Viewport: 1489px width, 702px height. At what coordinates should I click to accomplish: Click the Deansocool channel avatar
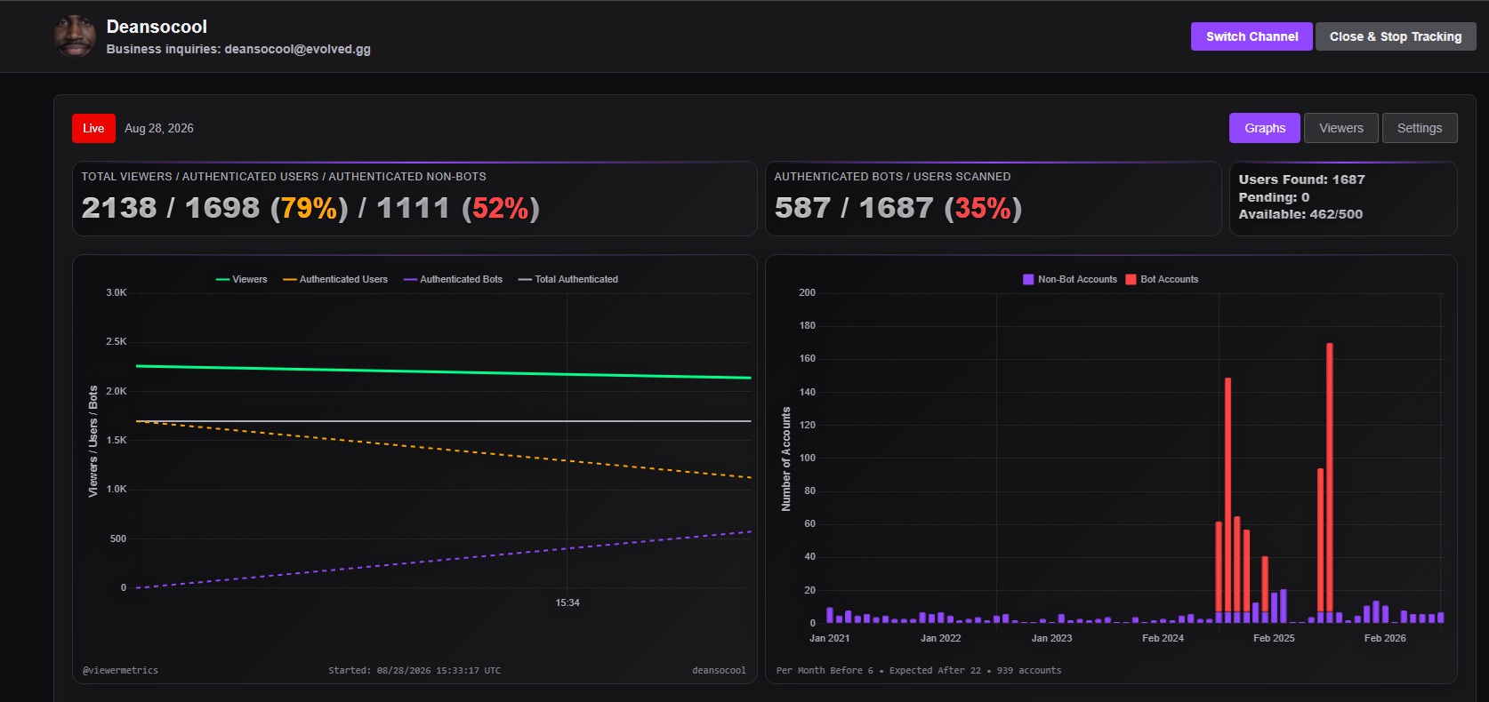click(75, 36)
